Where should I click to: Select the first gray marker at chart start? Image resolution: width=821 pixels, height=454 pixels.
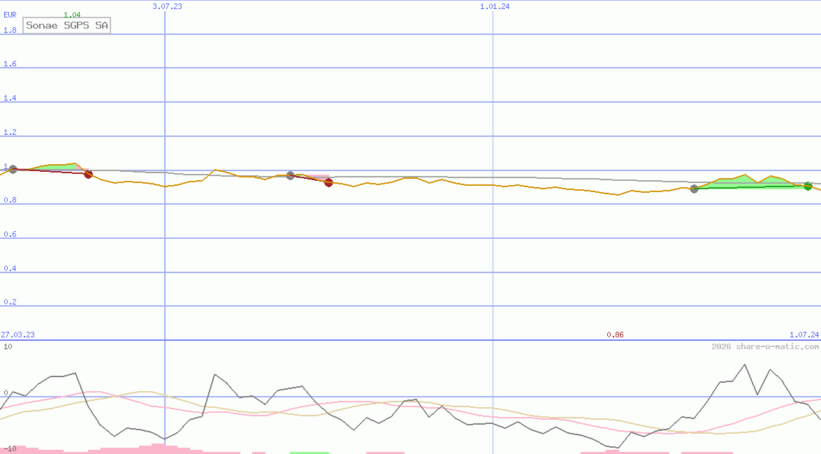click(12, 170)
